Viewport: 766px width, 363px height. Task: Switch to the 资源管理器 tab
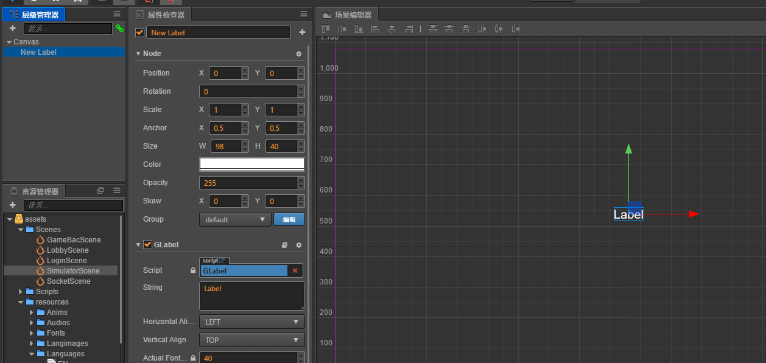34,191
